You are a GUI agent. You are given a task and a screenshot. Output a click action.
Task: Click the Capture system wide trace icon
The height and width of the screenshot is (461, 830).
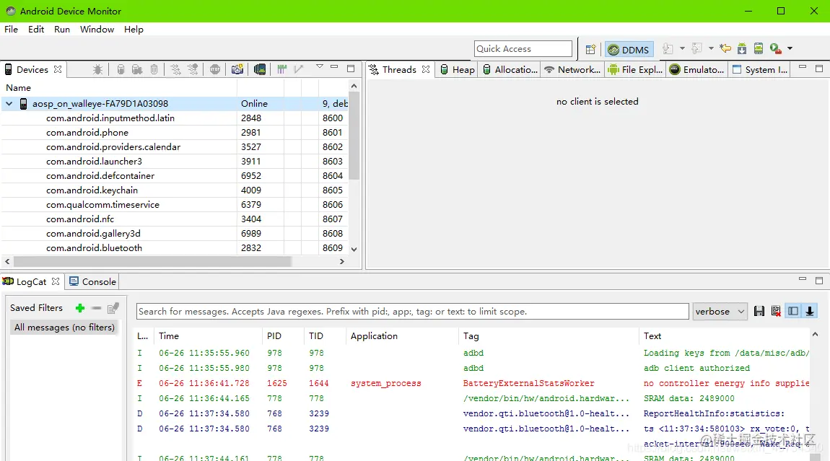click(281, 69)
